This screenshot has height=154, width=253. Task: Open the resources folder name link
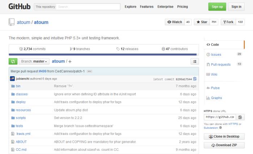(x=23, y=110)
